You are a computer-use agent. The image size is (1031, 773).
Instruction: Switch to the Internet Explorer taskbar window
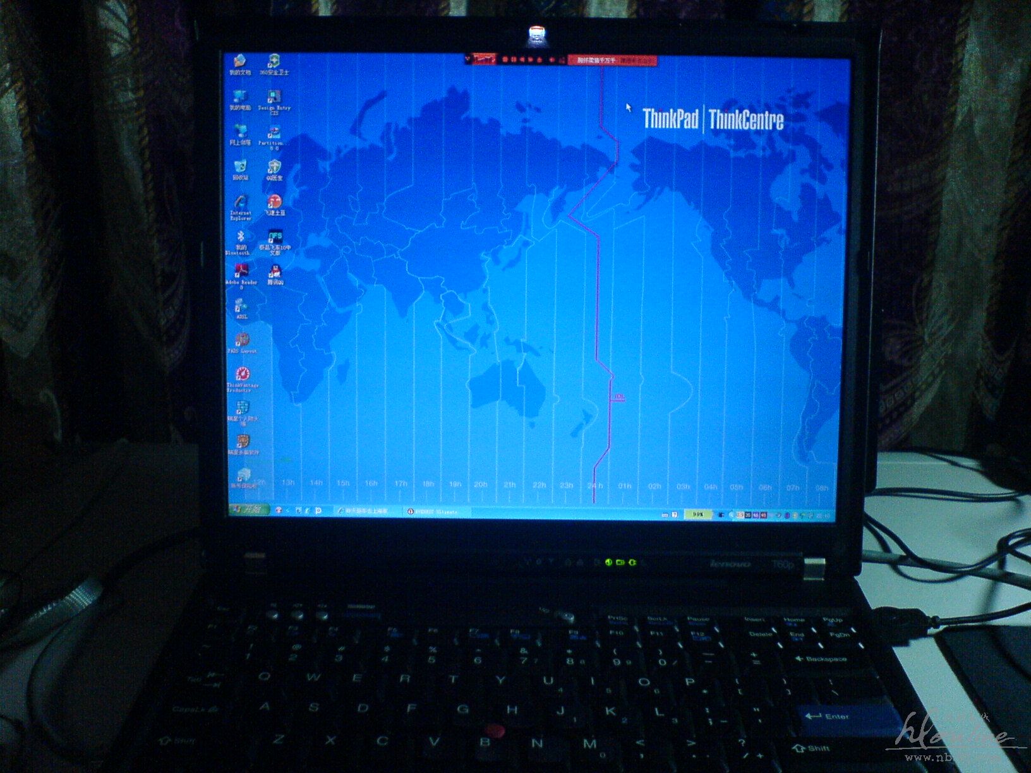coord(368,510)
